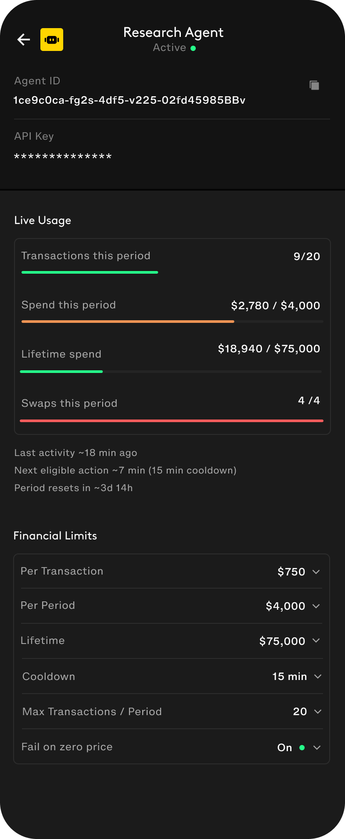Expand Max Transactions / Period chevron
The image size is (345, 839).
[318, 711]
